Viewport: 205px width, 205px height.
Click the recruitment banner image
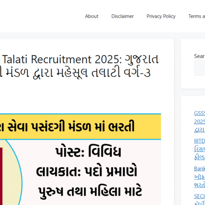(80, 159)
